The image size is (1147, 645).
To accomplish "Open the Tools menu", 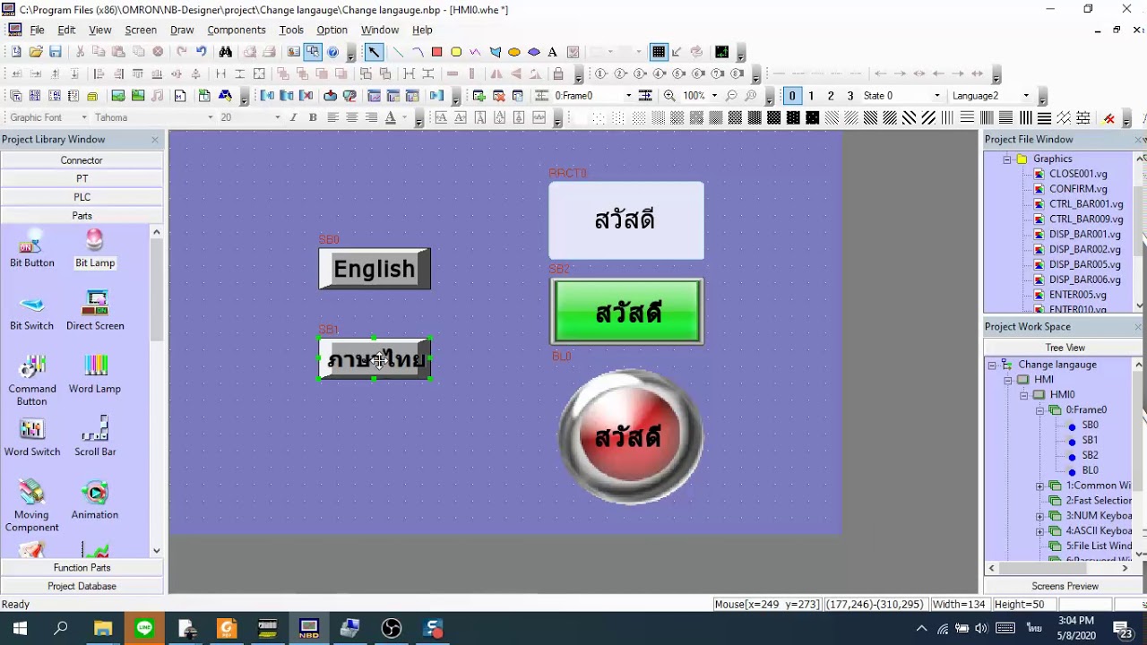I will click(x=291, y=30).
